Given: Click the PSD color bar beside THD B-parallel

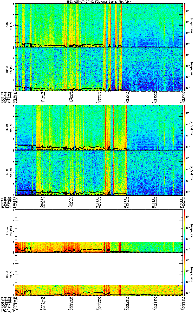Looking at the screenshot, I should 185,173.
